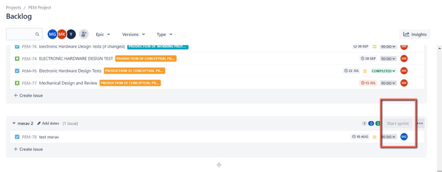The width and height of the screenshot is (442, 172).
Task: Click the add people icon
Action: (x=84, y=34)
